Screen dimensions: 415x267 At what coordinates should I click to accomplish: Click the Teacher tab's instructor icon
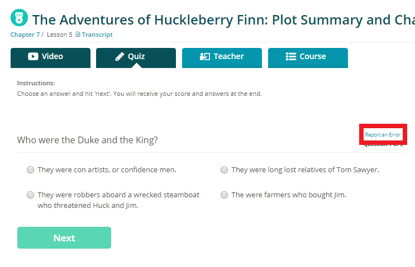(x=205, y=56)
